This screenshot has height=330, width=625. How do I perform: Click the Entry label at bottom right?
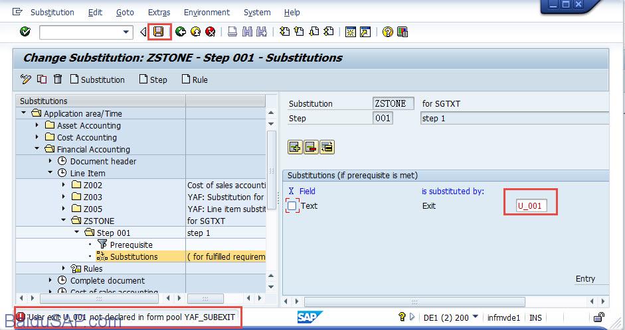[585, 279]
